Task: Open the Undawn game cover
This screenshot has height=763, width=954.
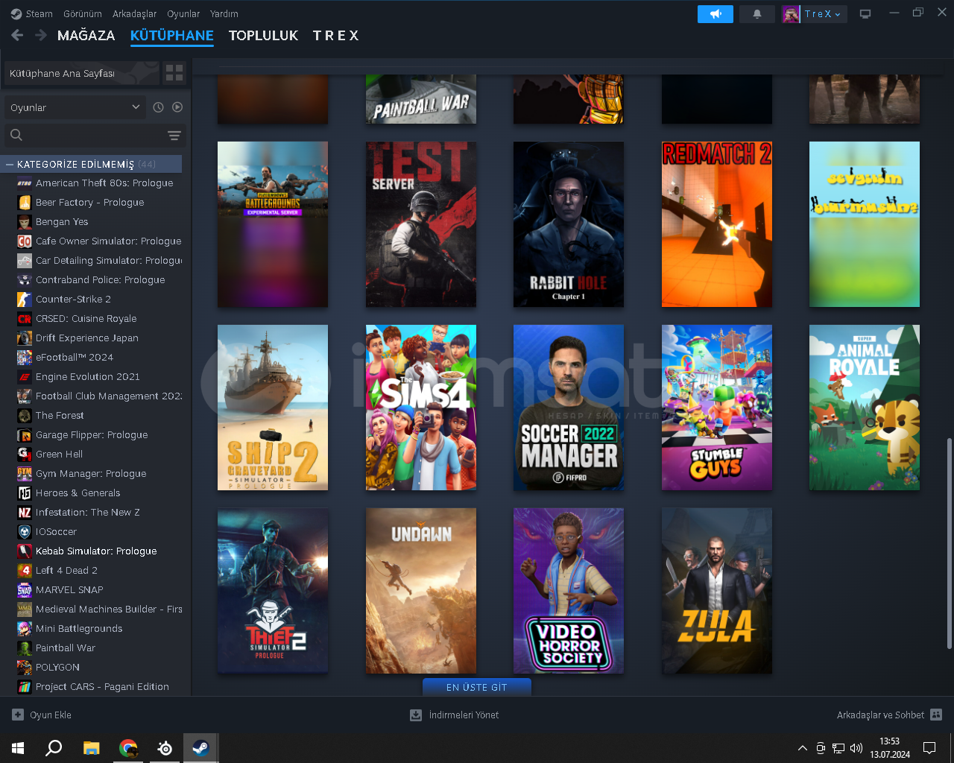Action: pos(421,591)
